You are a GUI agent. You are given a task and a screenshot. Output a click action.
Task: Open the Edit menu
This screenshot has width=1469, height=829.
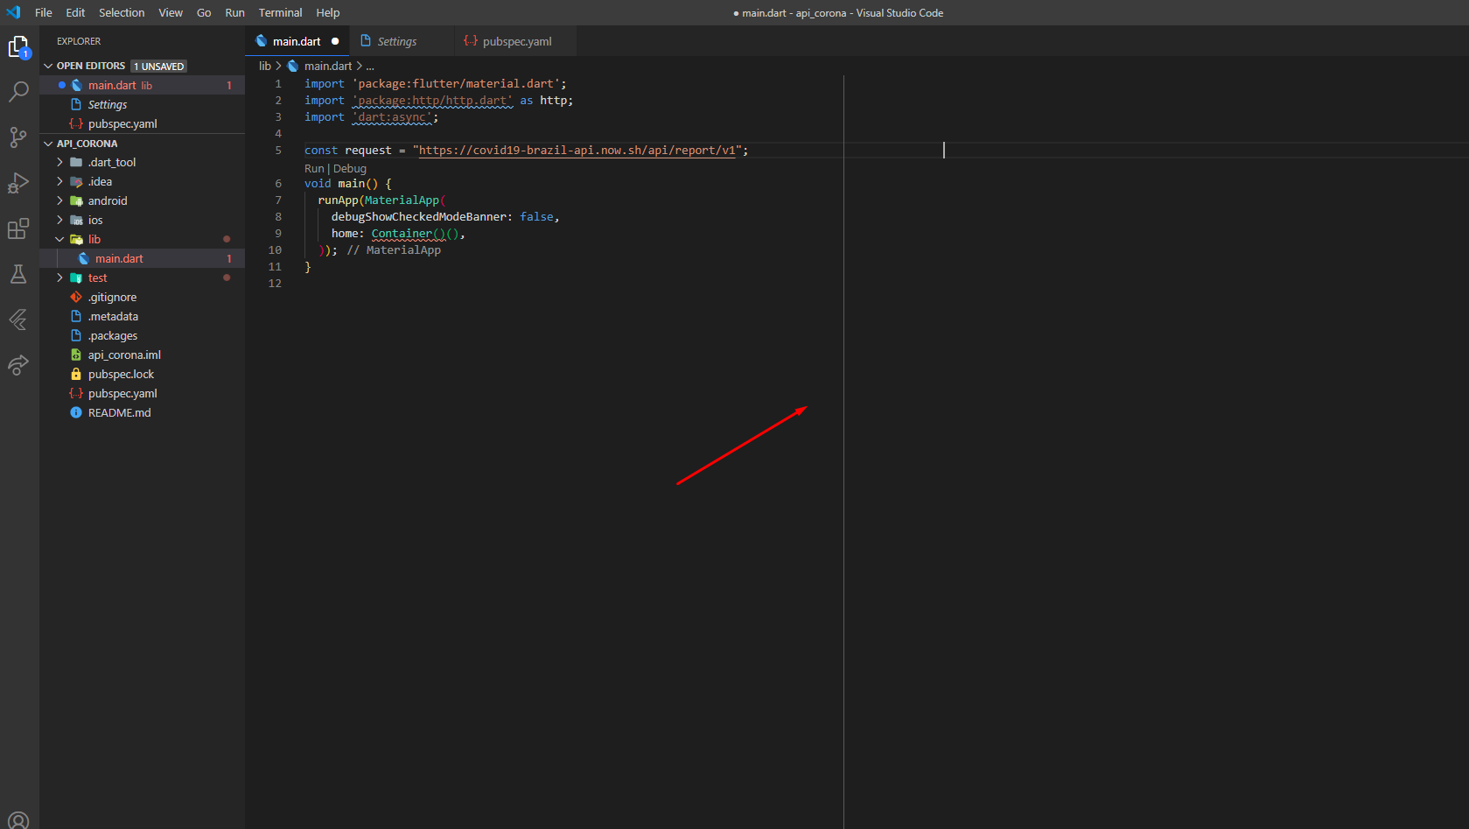(75, 12)
